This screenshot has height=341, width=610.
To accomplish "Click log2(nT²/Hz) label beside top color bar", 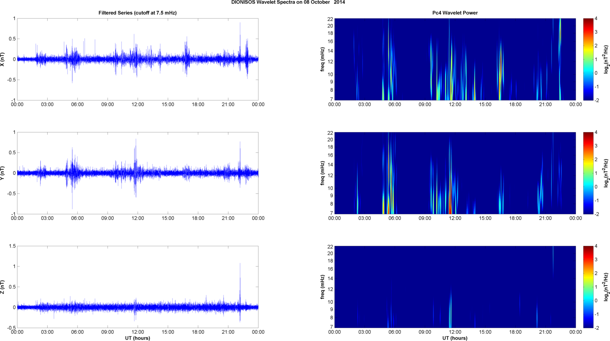I will [606, 59].
